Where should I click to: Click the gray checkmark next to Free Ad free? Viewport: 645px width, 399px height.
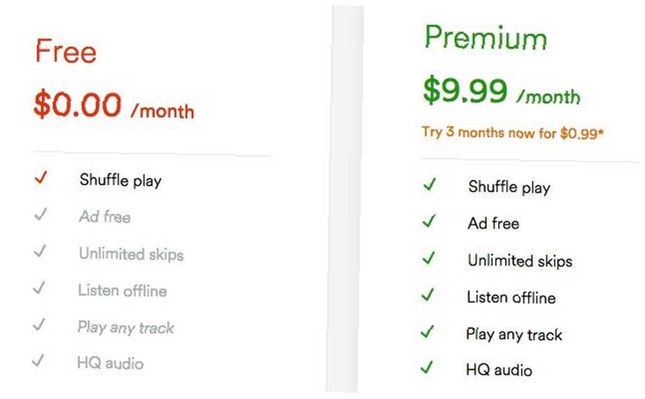pos(40,214)
